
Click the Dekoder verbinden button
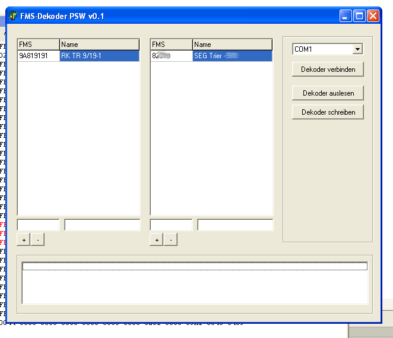(328, 70)
